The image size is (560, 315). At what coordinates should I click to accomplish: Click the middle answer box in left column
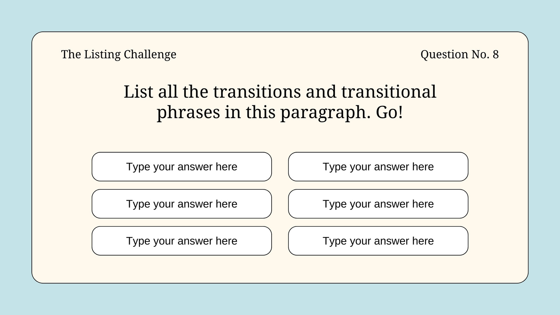[182, 204]
